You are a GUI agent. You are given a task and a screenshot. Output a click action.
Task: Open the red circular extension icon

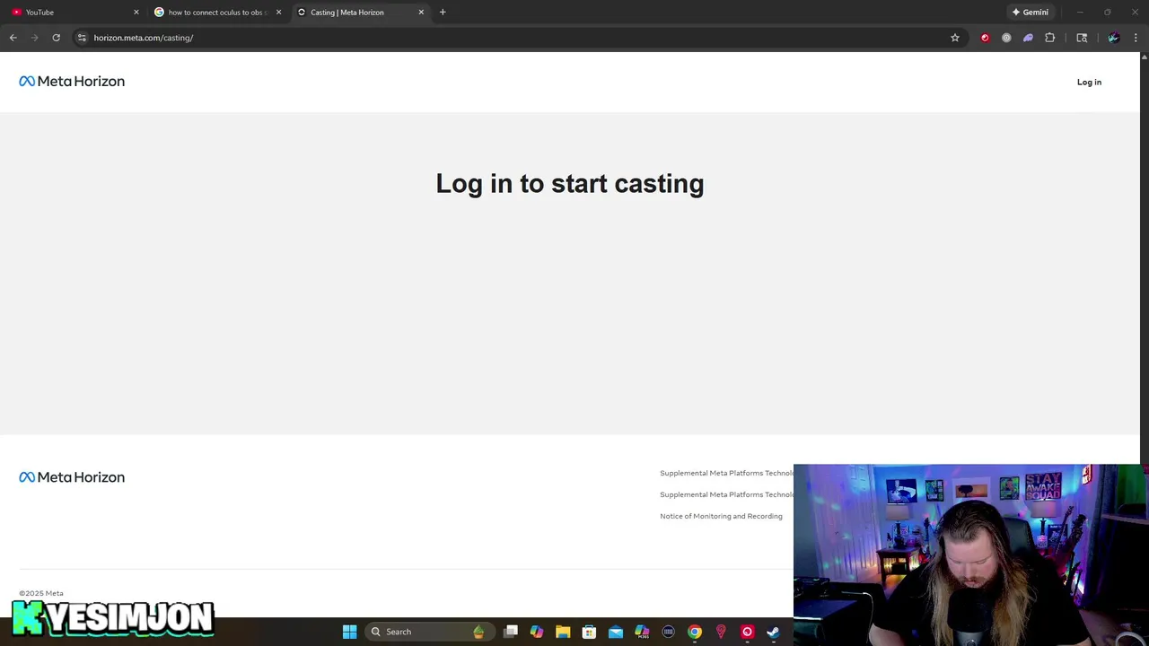[x=985, y=38]
